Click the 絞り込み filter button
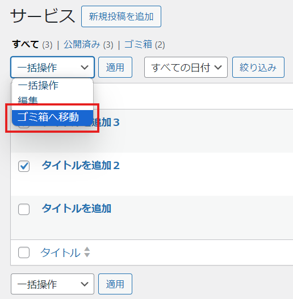293x299 pixels. pos(258,68)
